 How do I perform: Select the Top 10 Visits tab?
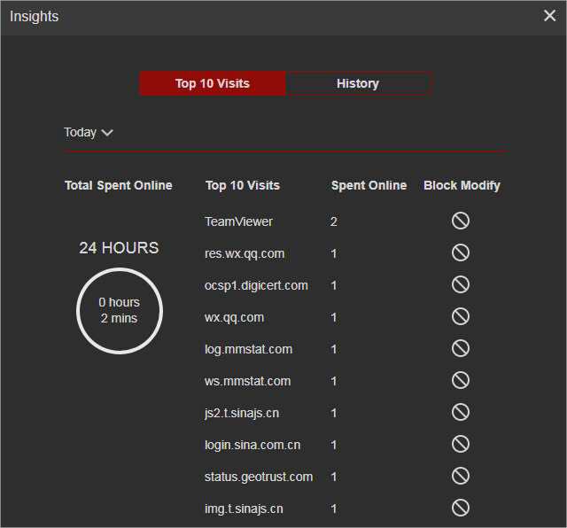pyautogui.click(x=213, y=83)
